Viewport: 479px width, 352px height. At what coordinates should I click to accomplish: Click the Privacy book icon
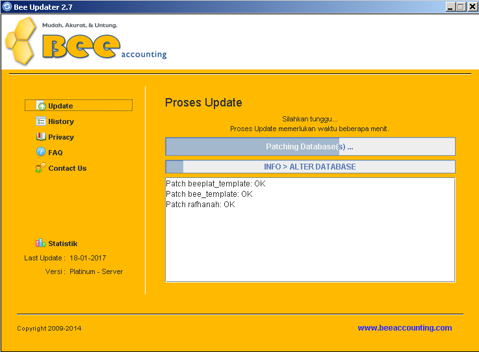(x=41, y=136)
